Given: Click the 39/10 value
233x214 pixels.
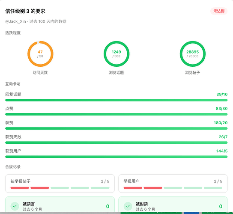Looking at the screenshot, I should tap(222, 95).
